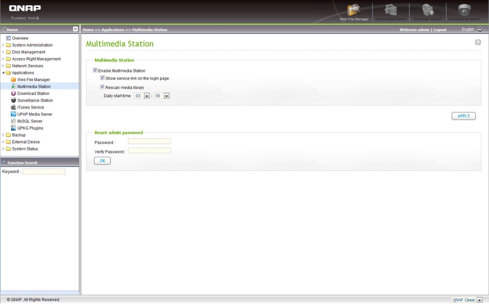489x304 pixels.
Task: Toggle Show service link on login page
Action: pyautogui.click(x=102, y=78)
